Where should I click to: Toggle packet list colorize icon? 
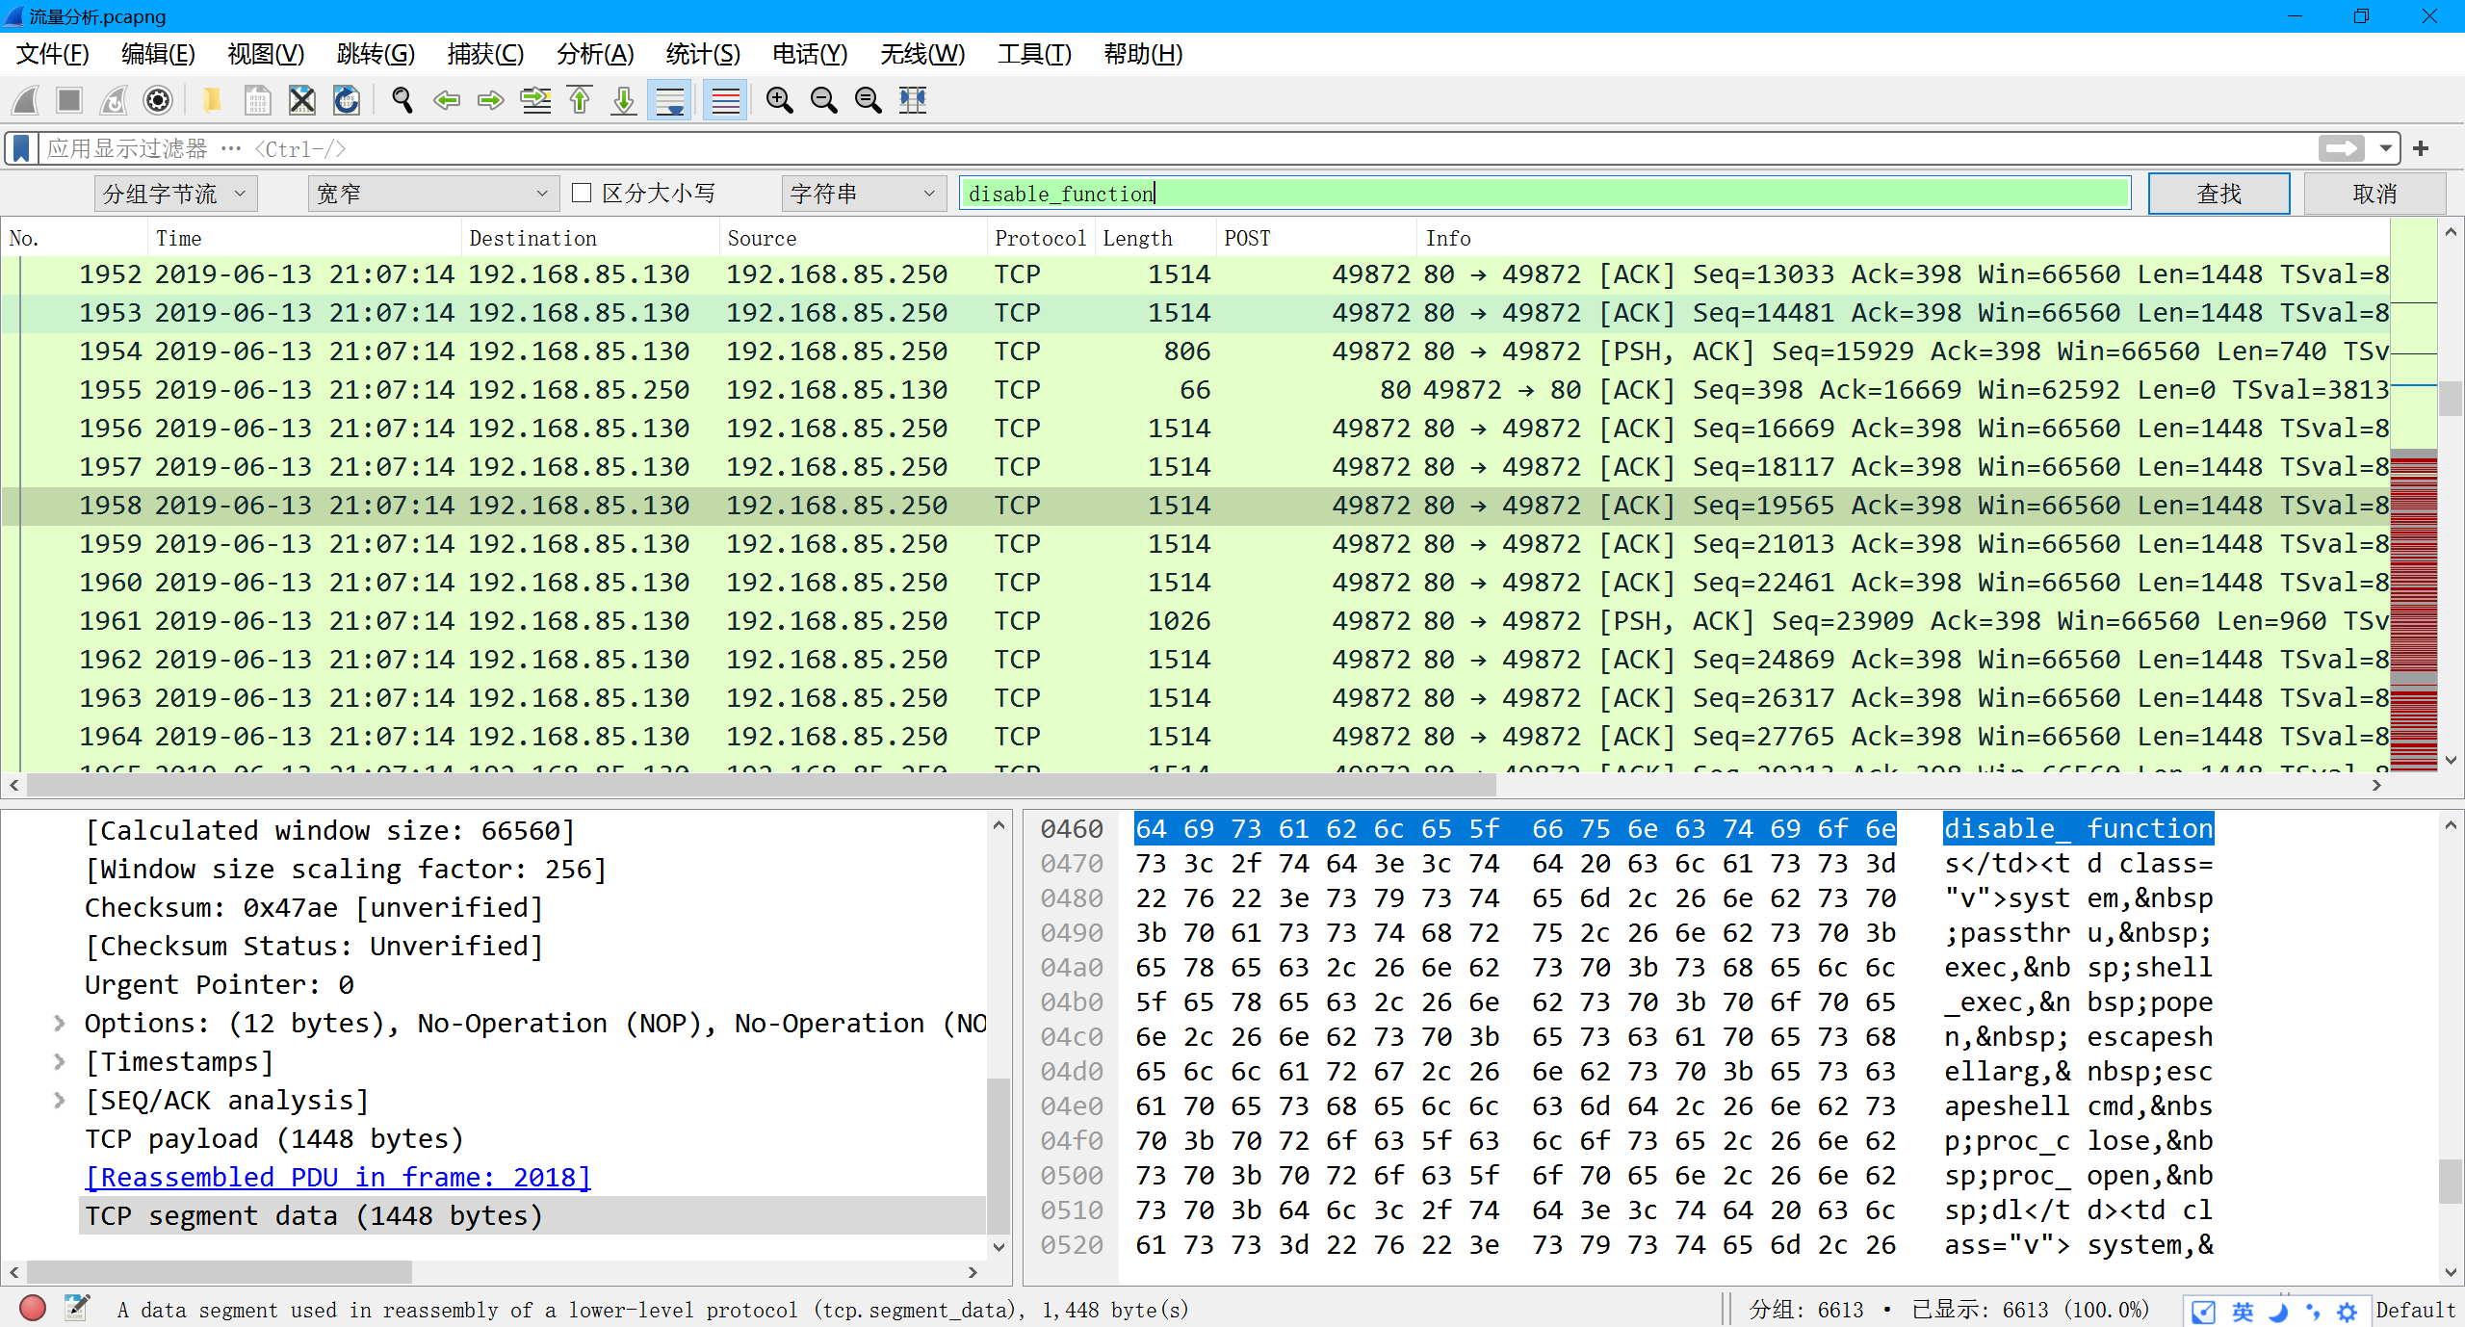(x=725, y=100)
